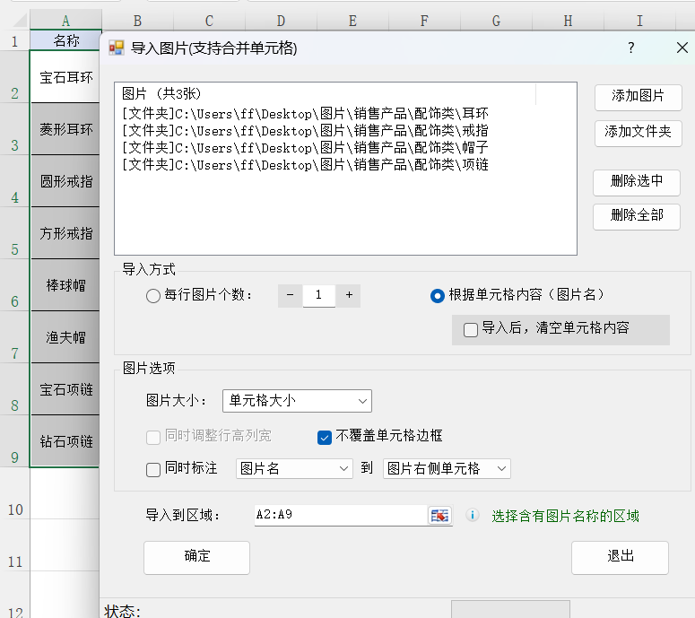Click the 添加文件夹 button

[x=638, y=133]
